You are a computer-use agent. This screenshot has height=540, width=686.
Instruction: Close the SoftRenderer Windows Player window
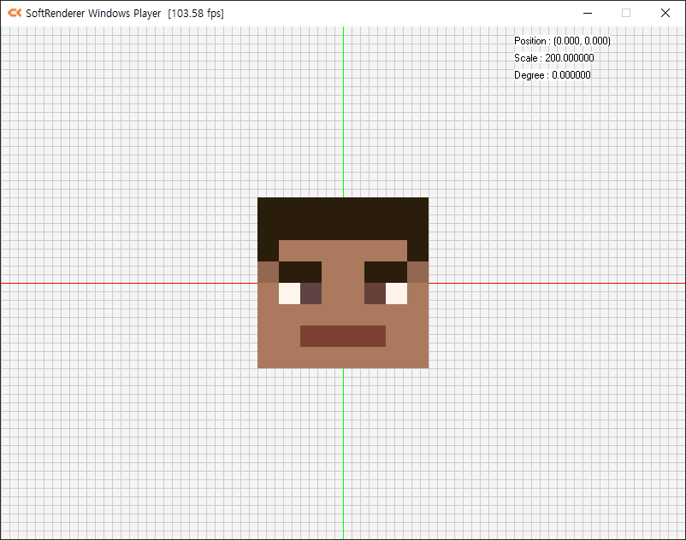point(665,13)
